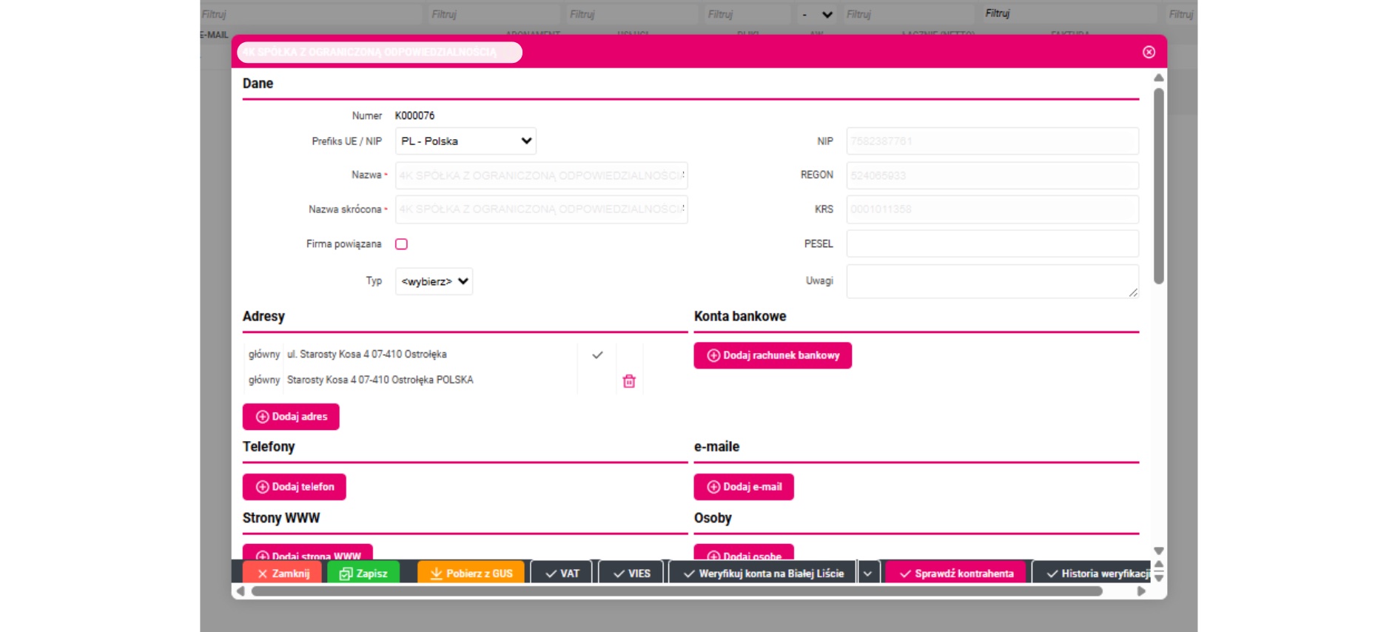Viewport: 1398px width, 632px height.
Task: Click the plus icon in Dodaj rachunek bankowy
Action: pyautogui.click(x=713, y=355)
